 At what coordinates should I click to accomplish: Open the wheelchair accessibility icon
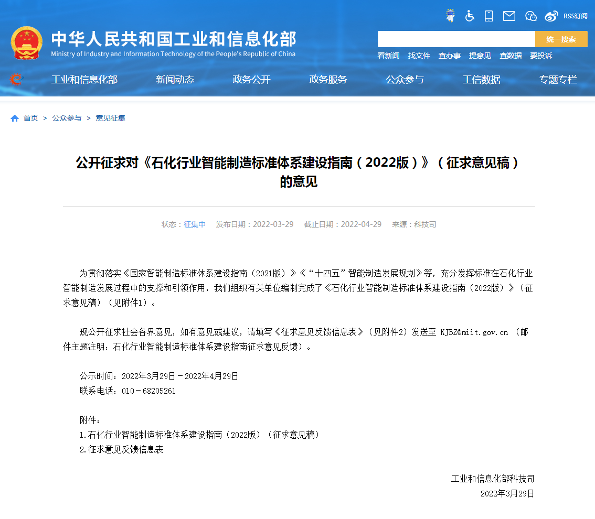pyautogui.click(x=470, y=16)
